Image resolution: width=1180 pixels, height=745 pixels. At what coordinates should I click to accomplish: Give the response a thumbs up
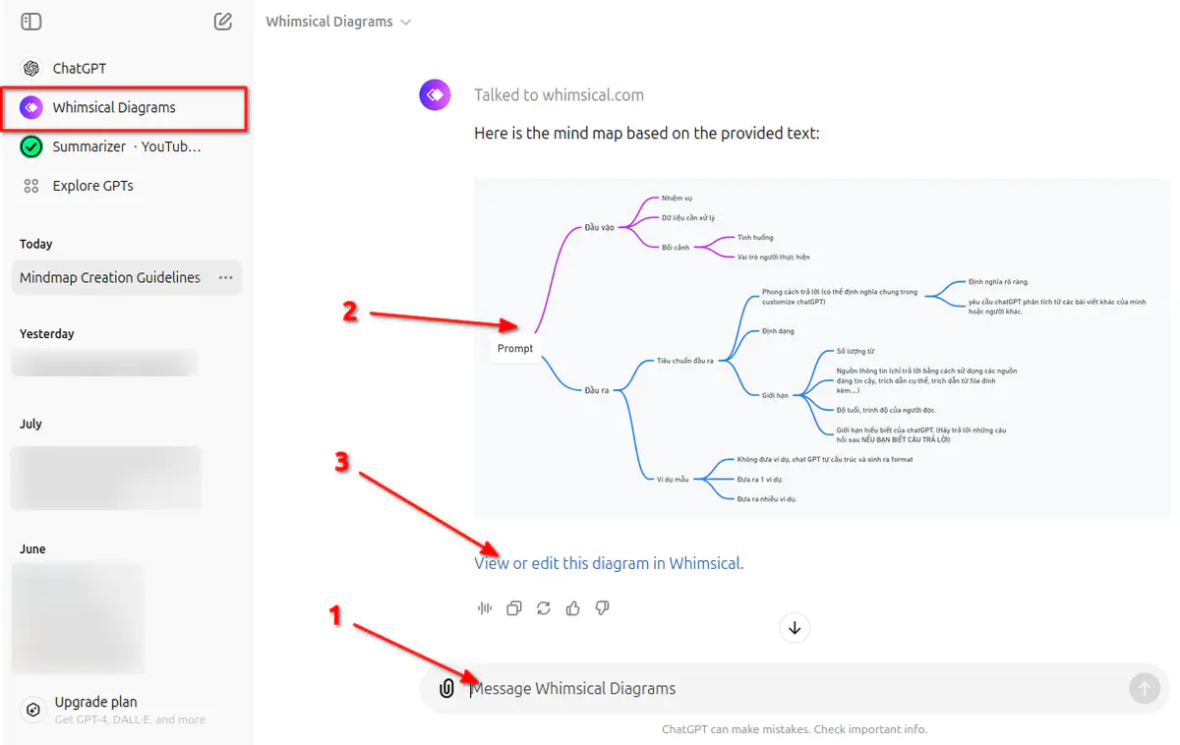tap(573, 607)
